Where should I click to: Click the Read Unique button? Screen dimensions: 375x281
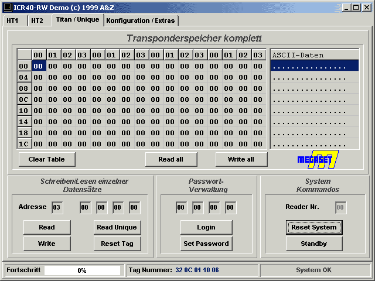(117, 227)
